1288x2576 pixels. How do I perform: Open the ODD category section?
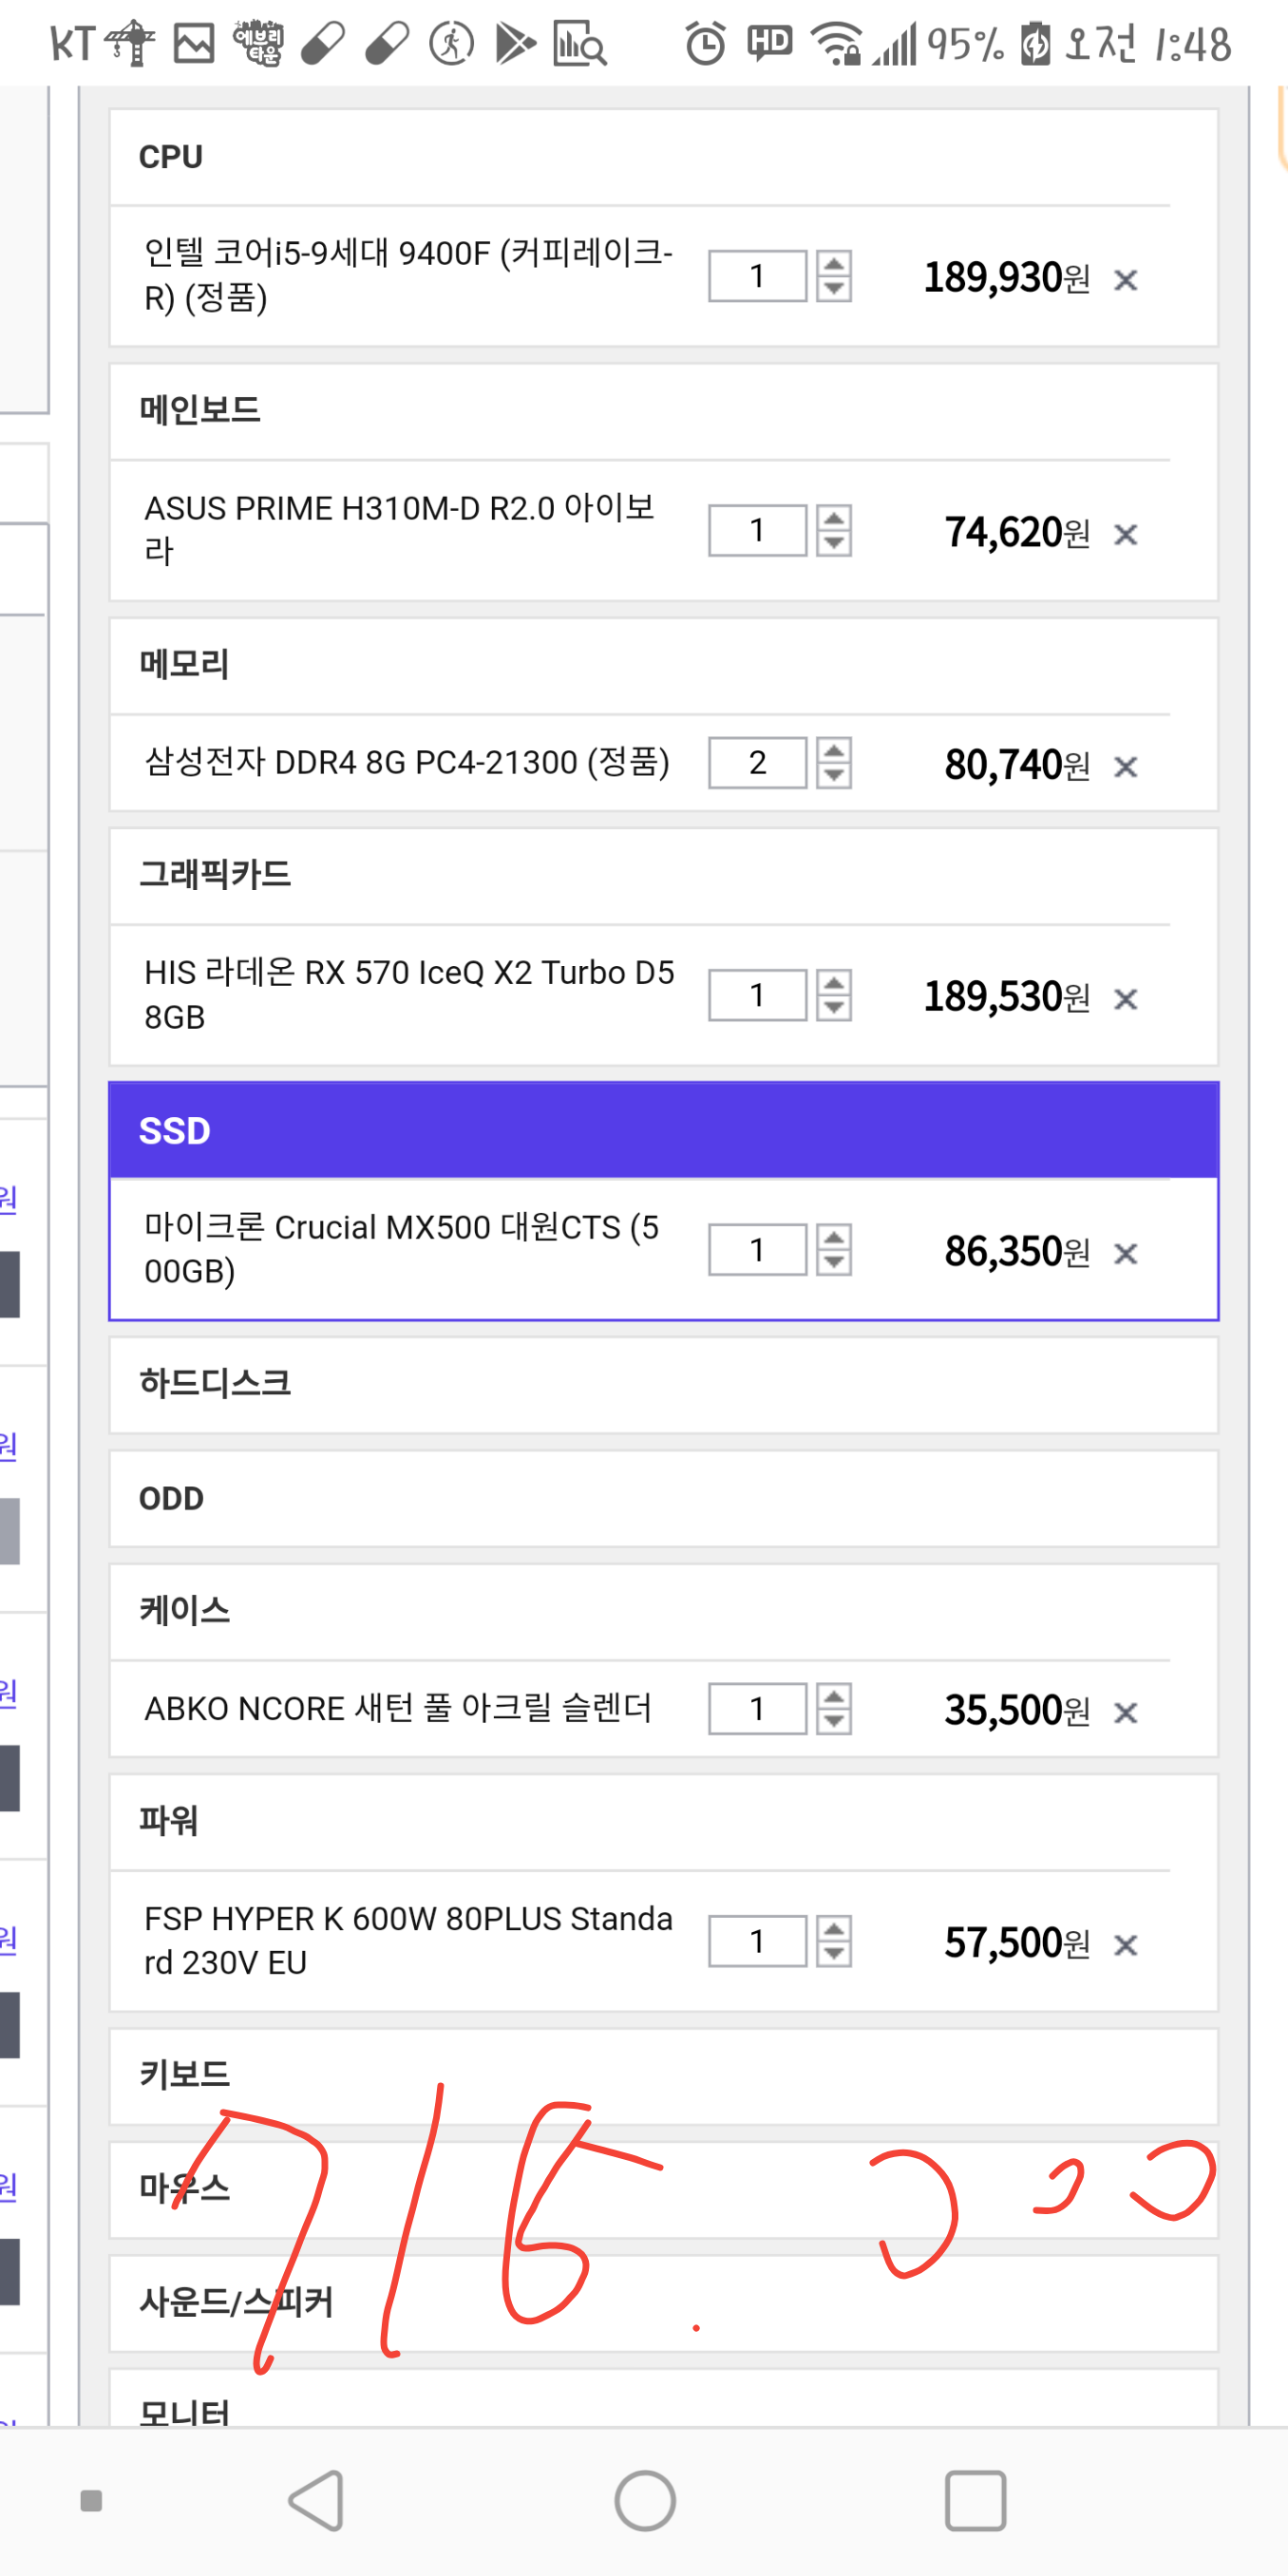[663, 1498]
